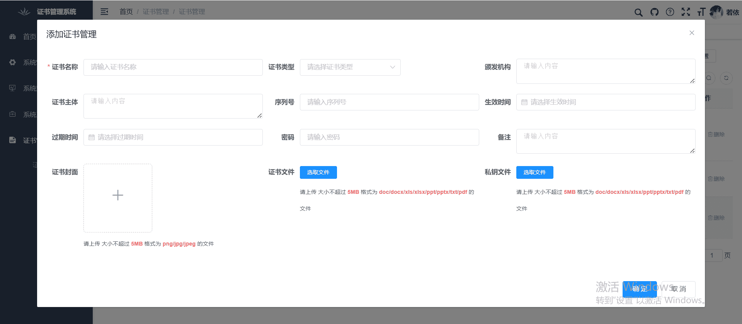The height and width of the screenshot is (324, 742).
Task: Open the 过期时间 date picker
Action: point(173,137)
